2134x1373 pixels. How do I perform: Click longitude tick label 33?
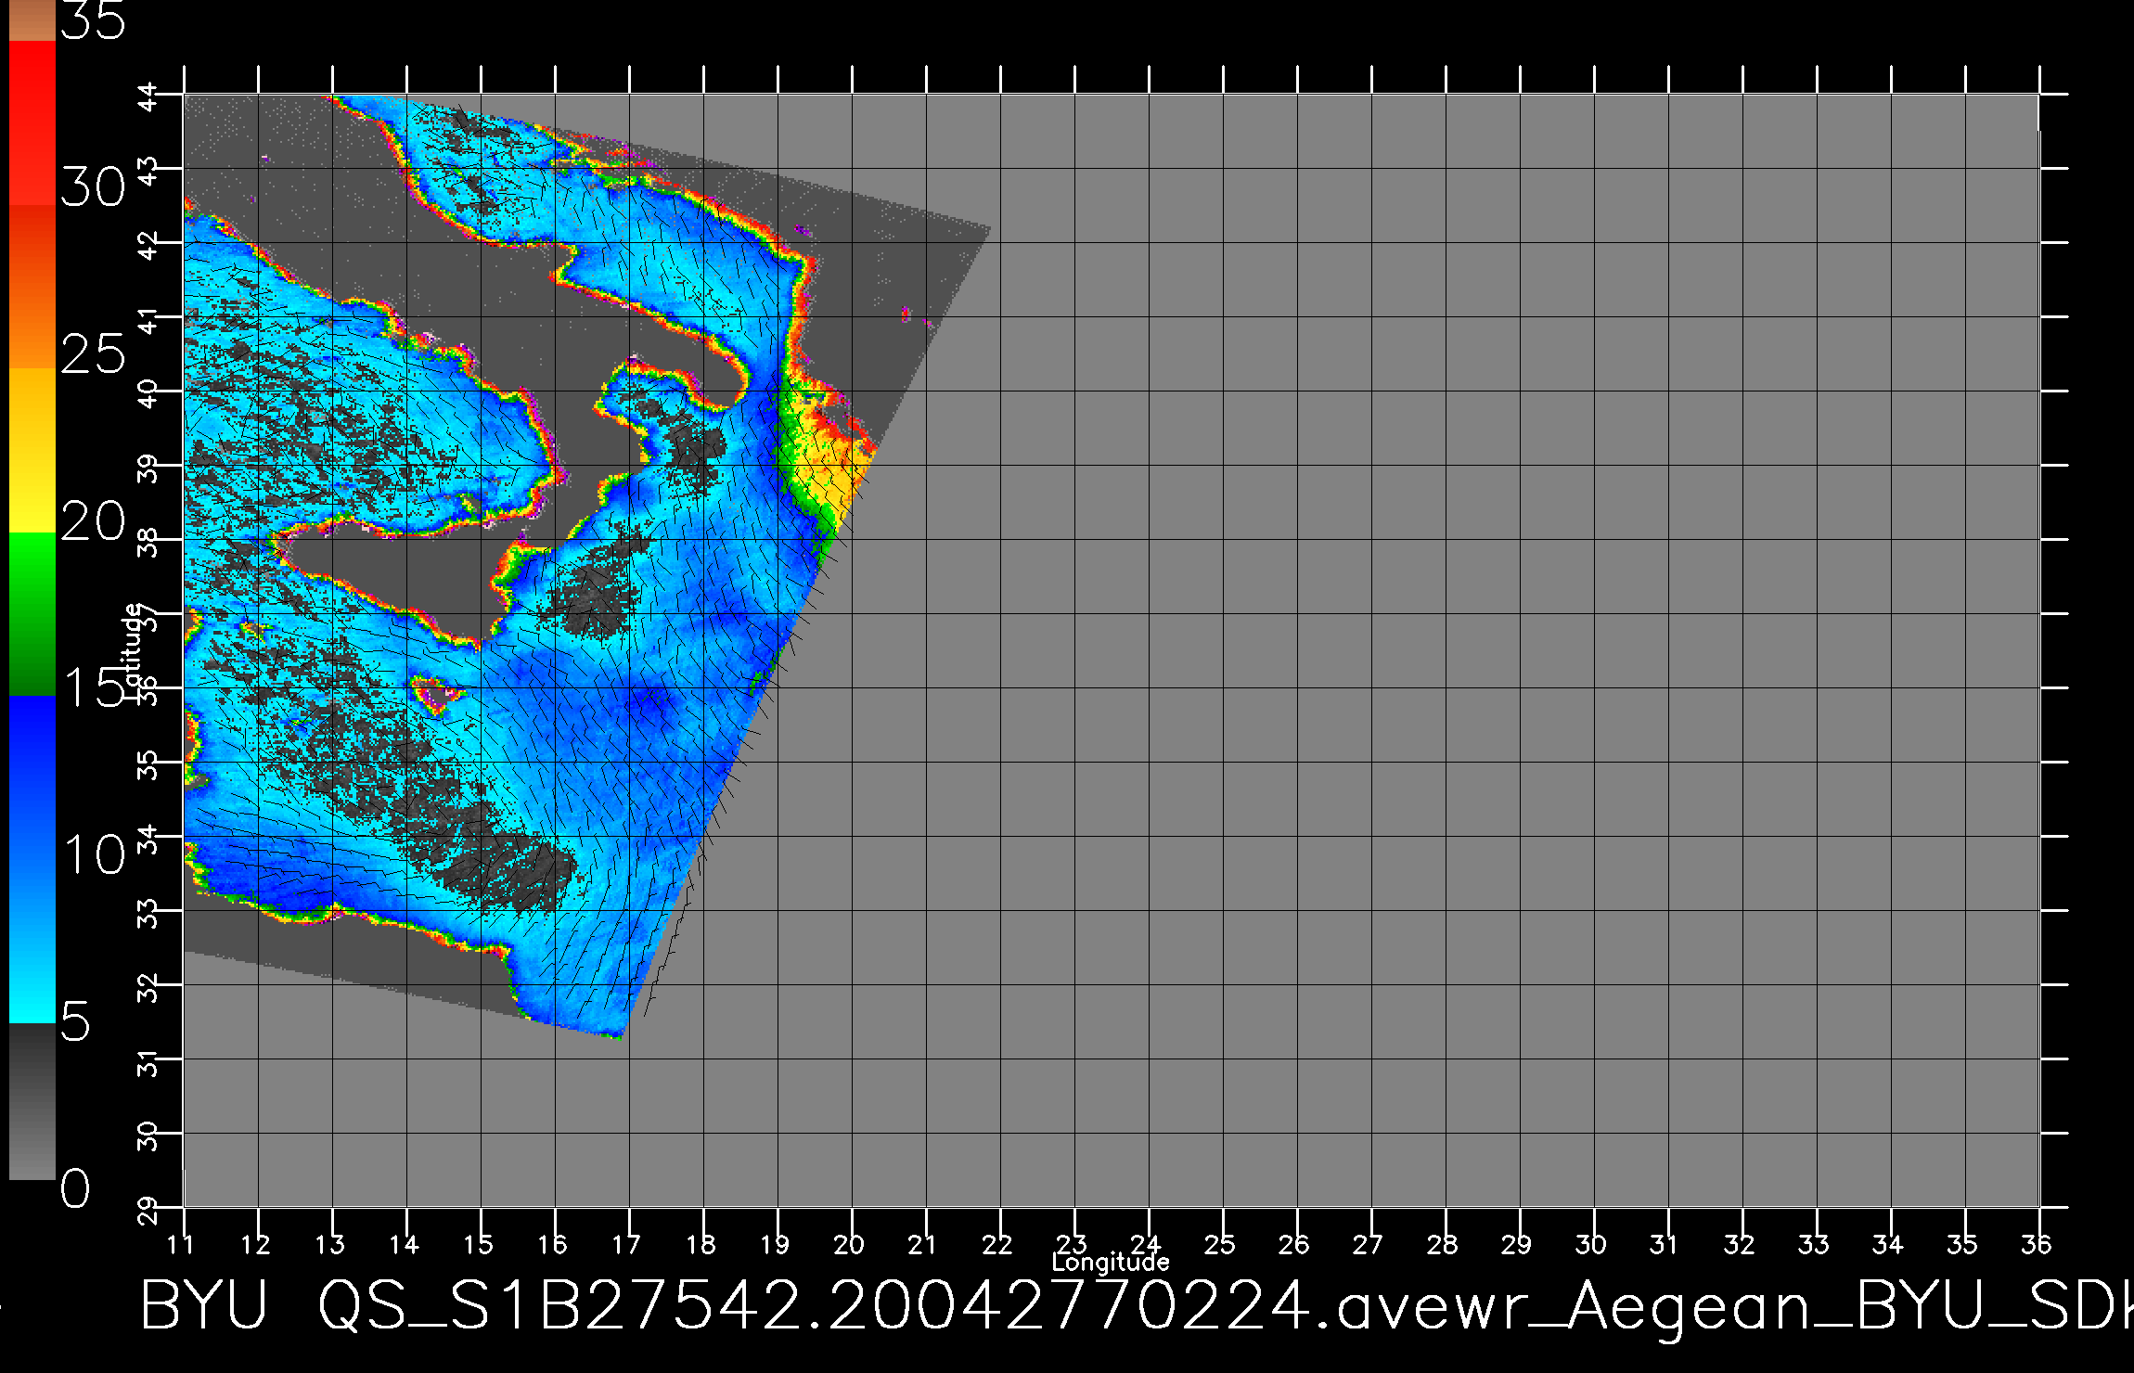(x=1815, y=1244)
